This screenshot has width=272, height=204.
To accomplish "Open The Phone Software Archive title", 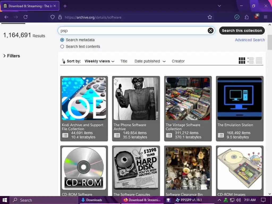I will click(x=130, y=127).
